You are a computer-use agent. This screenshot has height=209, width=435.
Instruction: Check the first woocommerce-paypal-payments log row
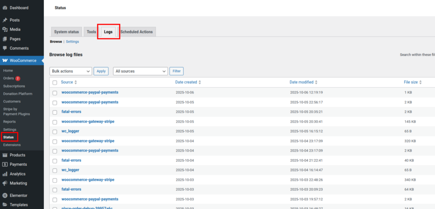[x=54, y=92]
